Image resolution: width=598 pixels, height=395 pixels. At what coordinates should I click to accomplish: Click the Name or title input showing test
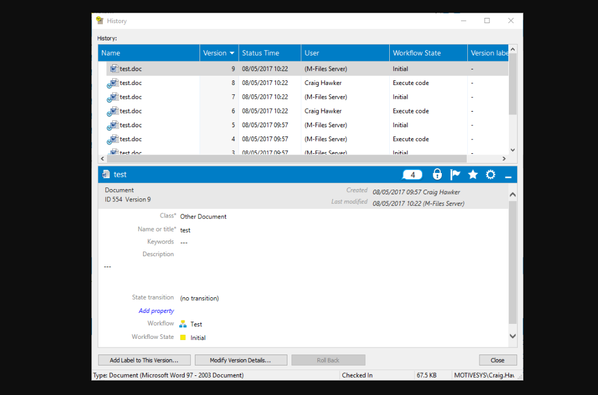(185, 230)
